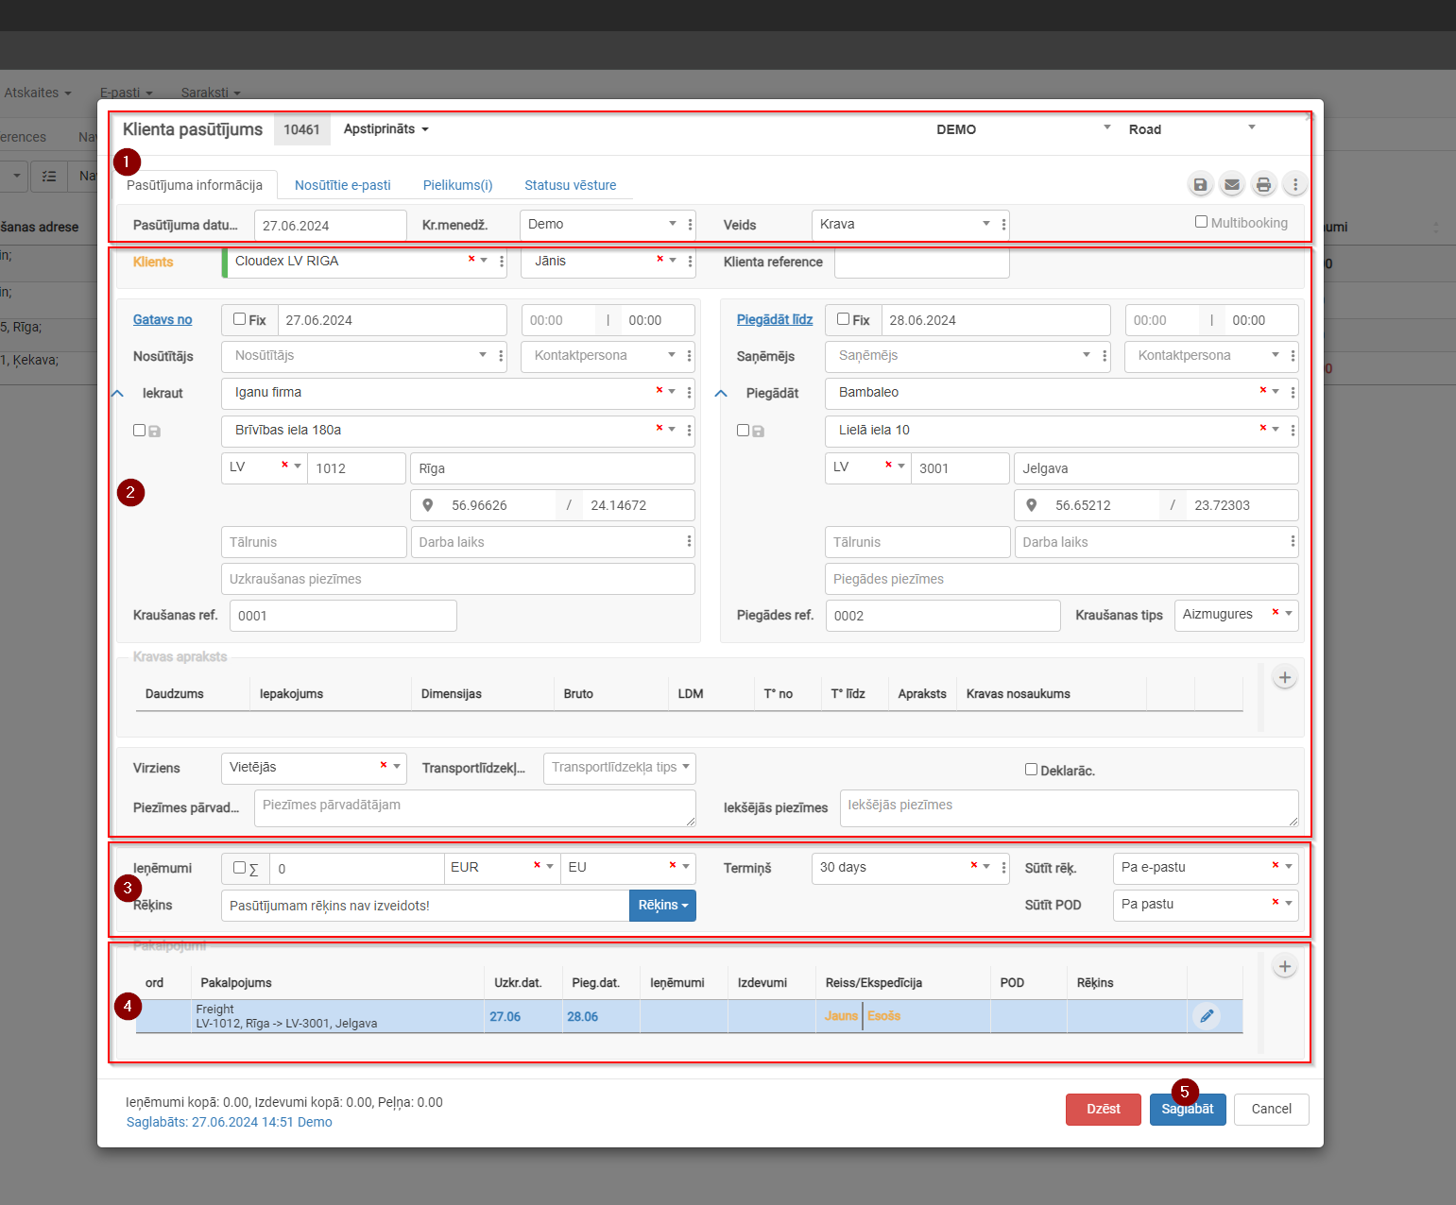
Task: Click the Esošs link in Freight row
Action: [883, 1016]
